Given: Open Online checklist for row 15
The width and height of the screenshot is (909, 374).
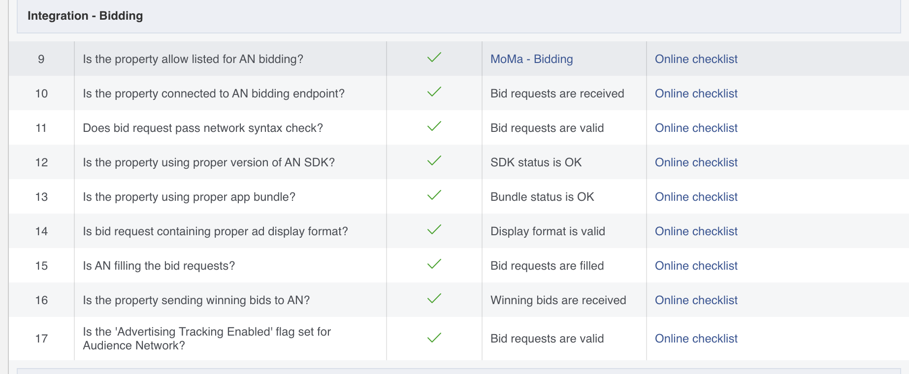Looking at the screenshot, I should pyautogui.click(x=696, y=266).
